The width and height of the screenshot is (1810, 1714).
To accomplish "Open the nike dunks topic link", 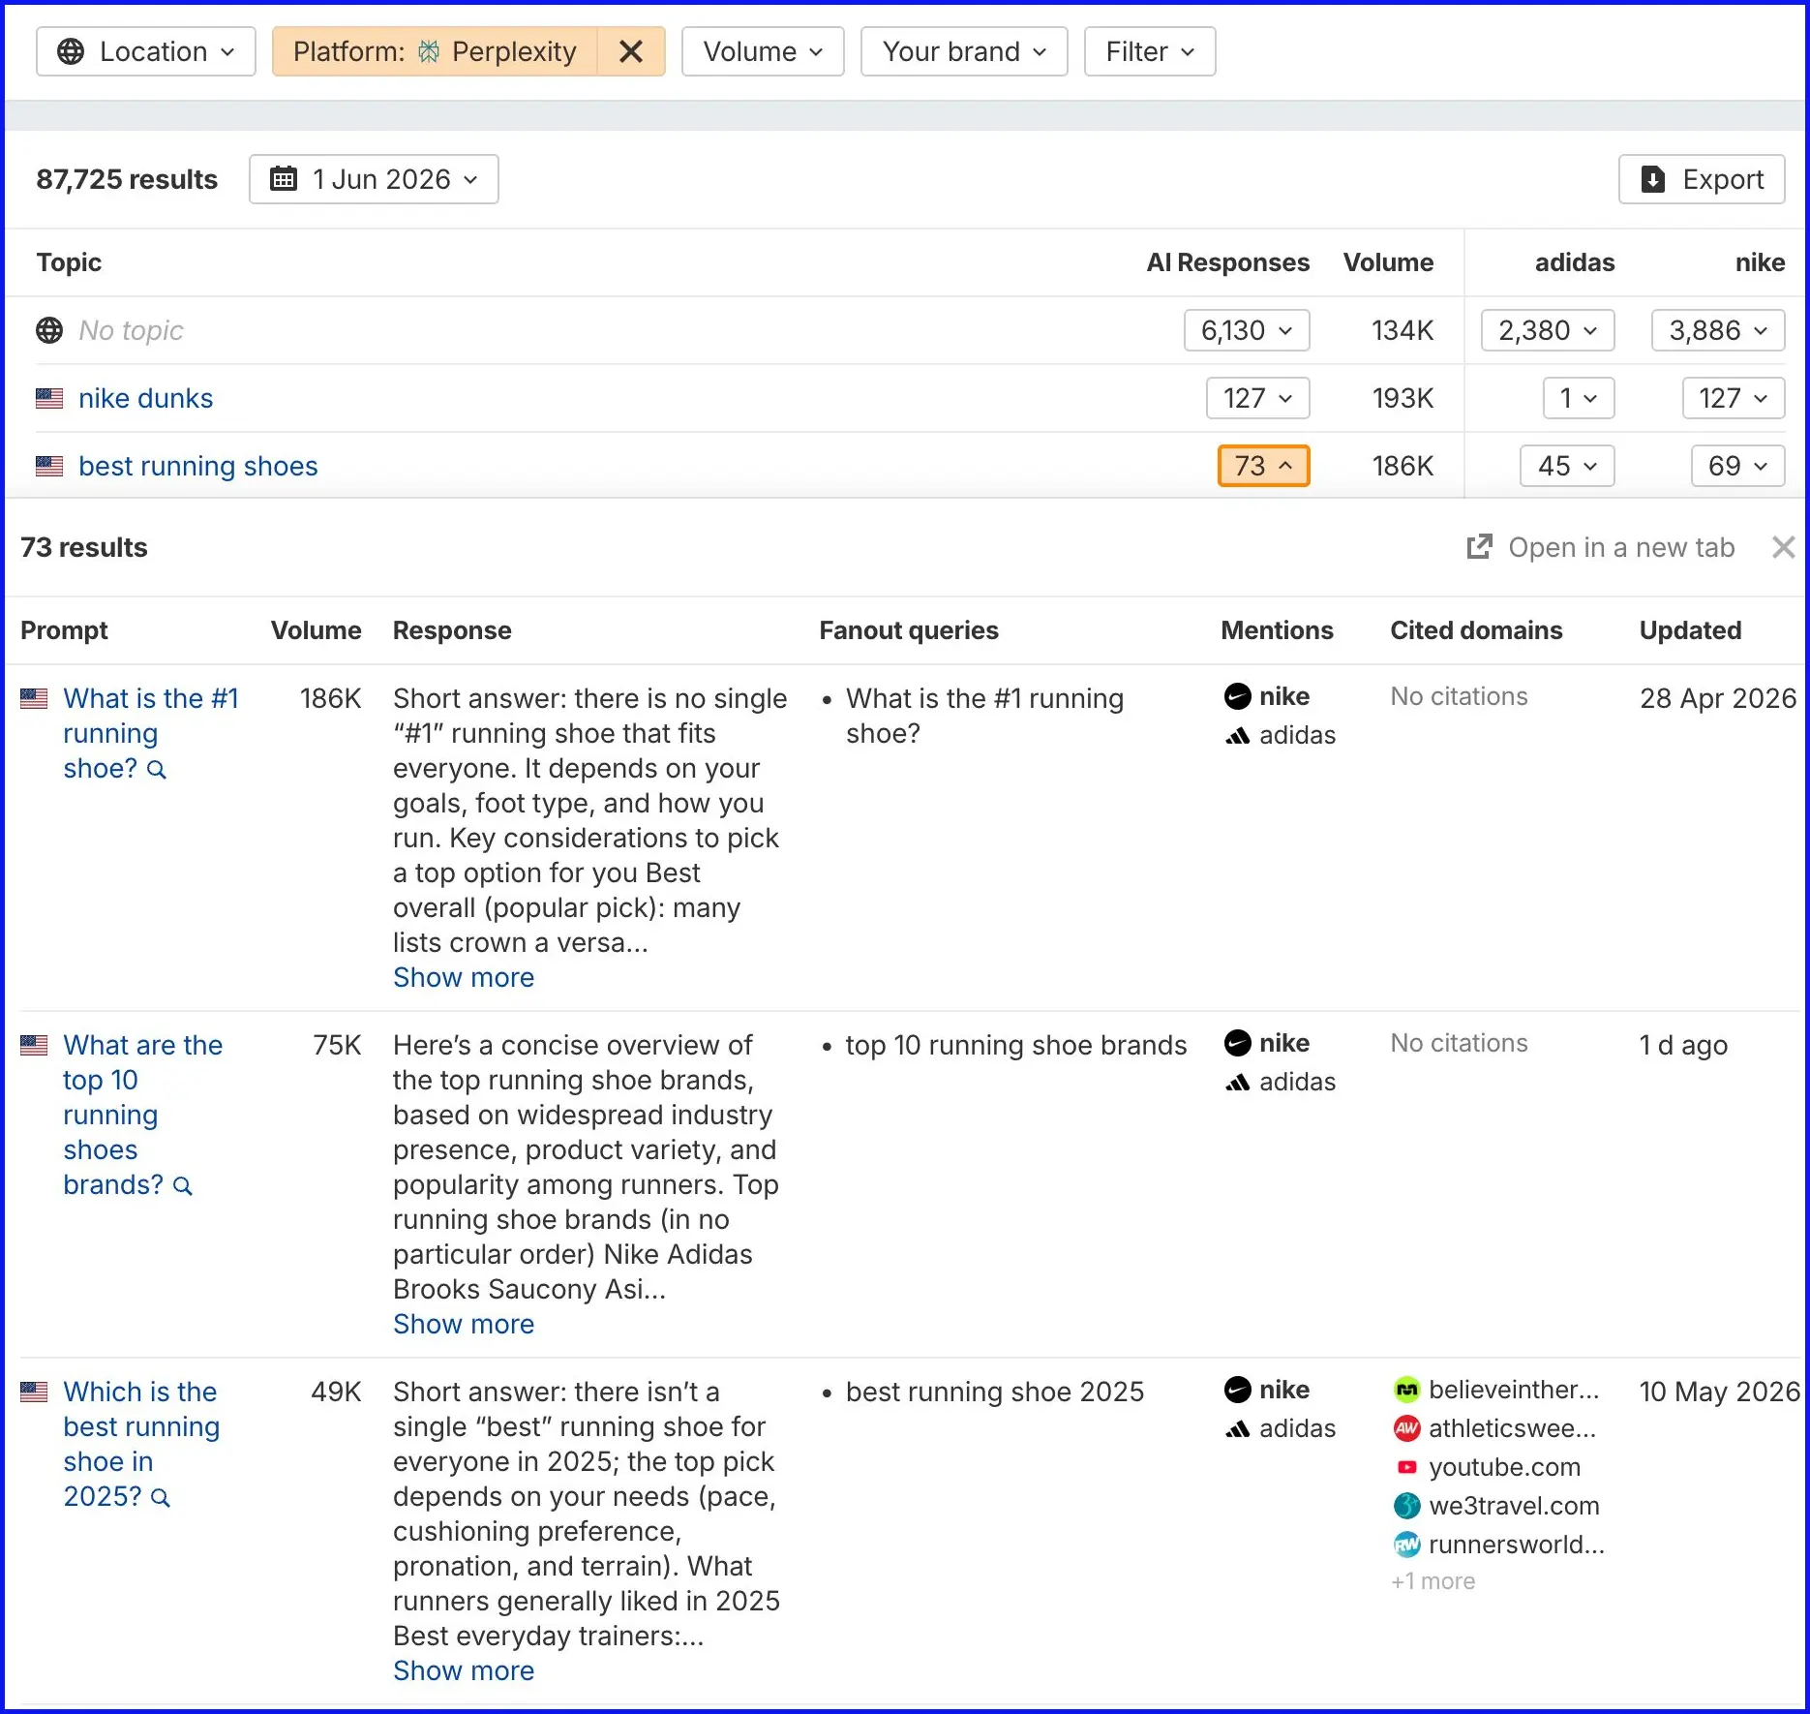I will [145, 398].
